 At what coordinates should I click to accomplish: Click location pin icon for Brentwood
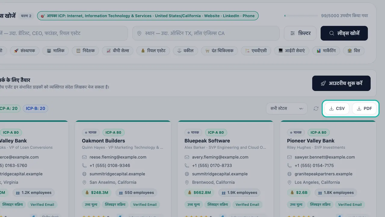187,182
